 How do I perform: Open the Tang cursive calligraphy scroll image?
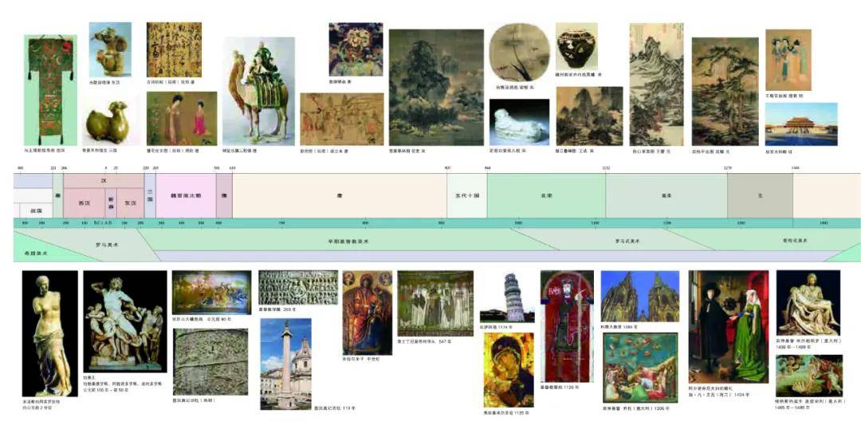click(x=174, y=49)
